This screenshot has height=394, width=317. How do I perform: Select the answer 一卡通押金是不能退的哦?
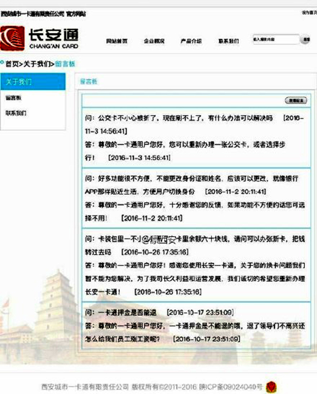pos(195,332)
